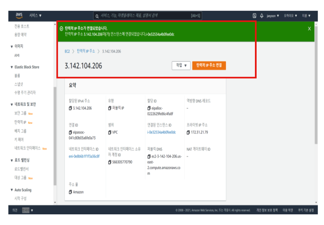Click the sidebar scroll-down arrow
The width and height of the screenshot is (324, 225).
(x=55, y=203)
